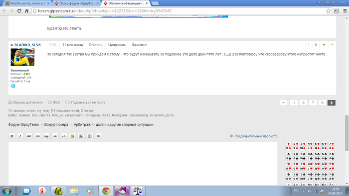Insert audio using the speaker icon
This screenshot has height=196, width=349.
click(x=98, y=136)
